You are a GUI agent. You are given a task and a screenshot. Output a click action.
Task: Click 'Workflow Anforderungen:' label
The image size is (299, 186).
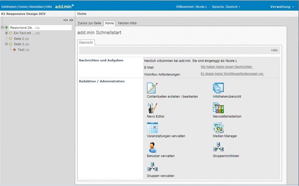(162, 74)
